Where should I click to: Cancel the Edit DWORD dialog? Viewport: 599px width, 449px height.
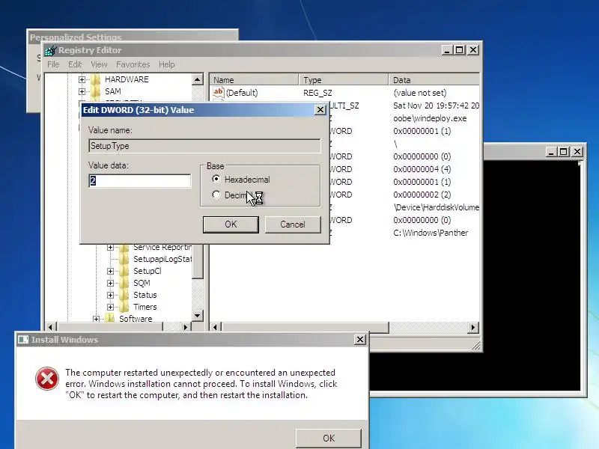tap(293, 224)
